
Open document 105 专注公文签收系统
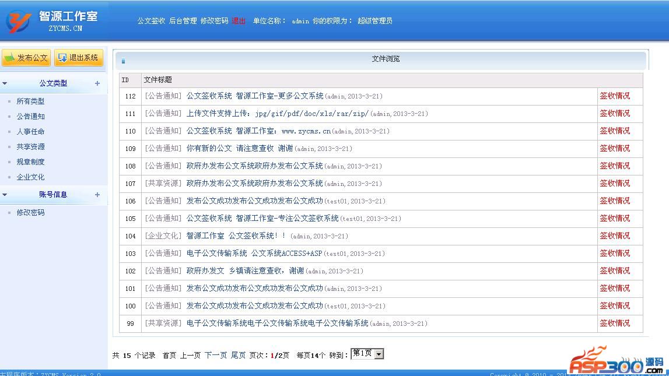[262, 218]
